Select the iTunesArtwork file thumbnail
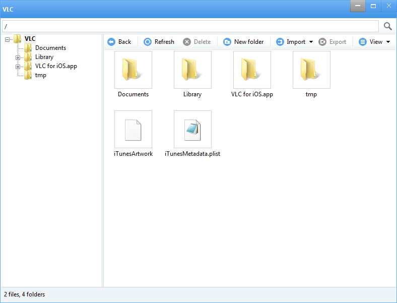 pos(133,129)
